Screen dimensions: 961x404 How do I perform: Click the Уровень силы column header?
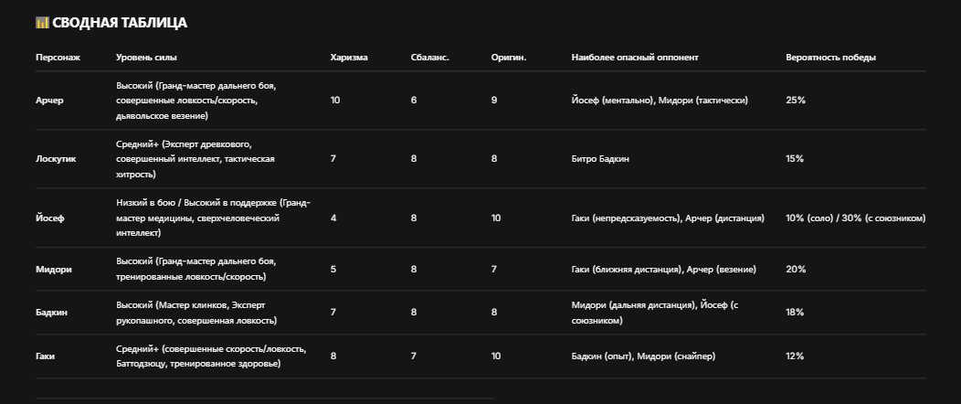146,58
